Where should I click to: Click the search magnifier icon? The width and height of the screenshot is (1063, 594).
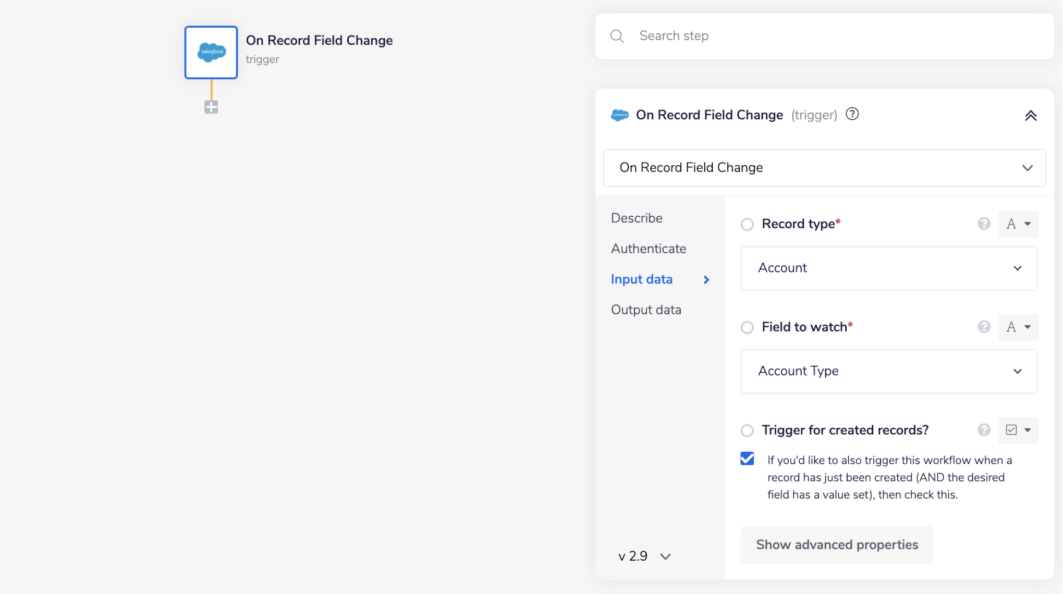point(617,36)
